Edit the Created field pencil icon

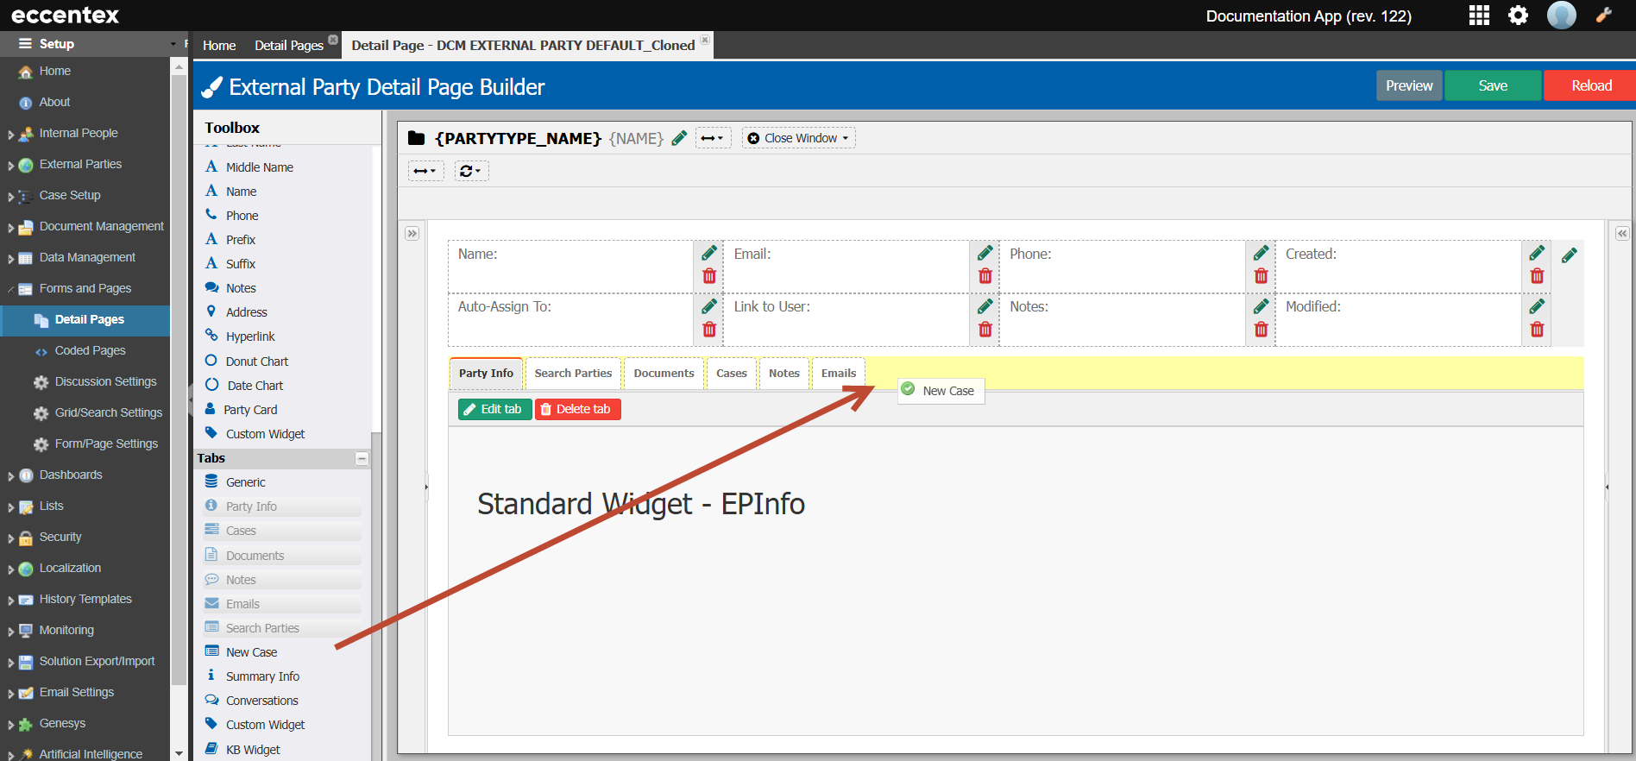(1537, 253)
